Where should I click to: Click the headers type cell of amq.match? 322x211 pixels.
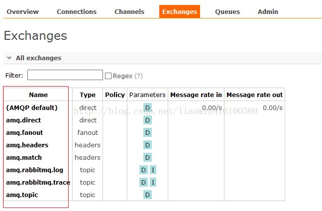pyautogui.click(x=88, y=158)
